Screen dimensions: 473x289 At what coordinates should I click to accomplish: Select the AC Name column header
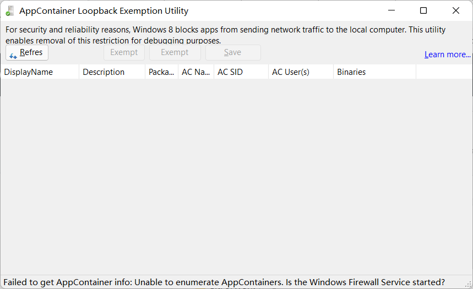[195, 72]
